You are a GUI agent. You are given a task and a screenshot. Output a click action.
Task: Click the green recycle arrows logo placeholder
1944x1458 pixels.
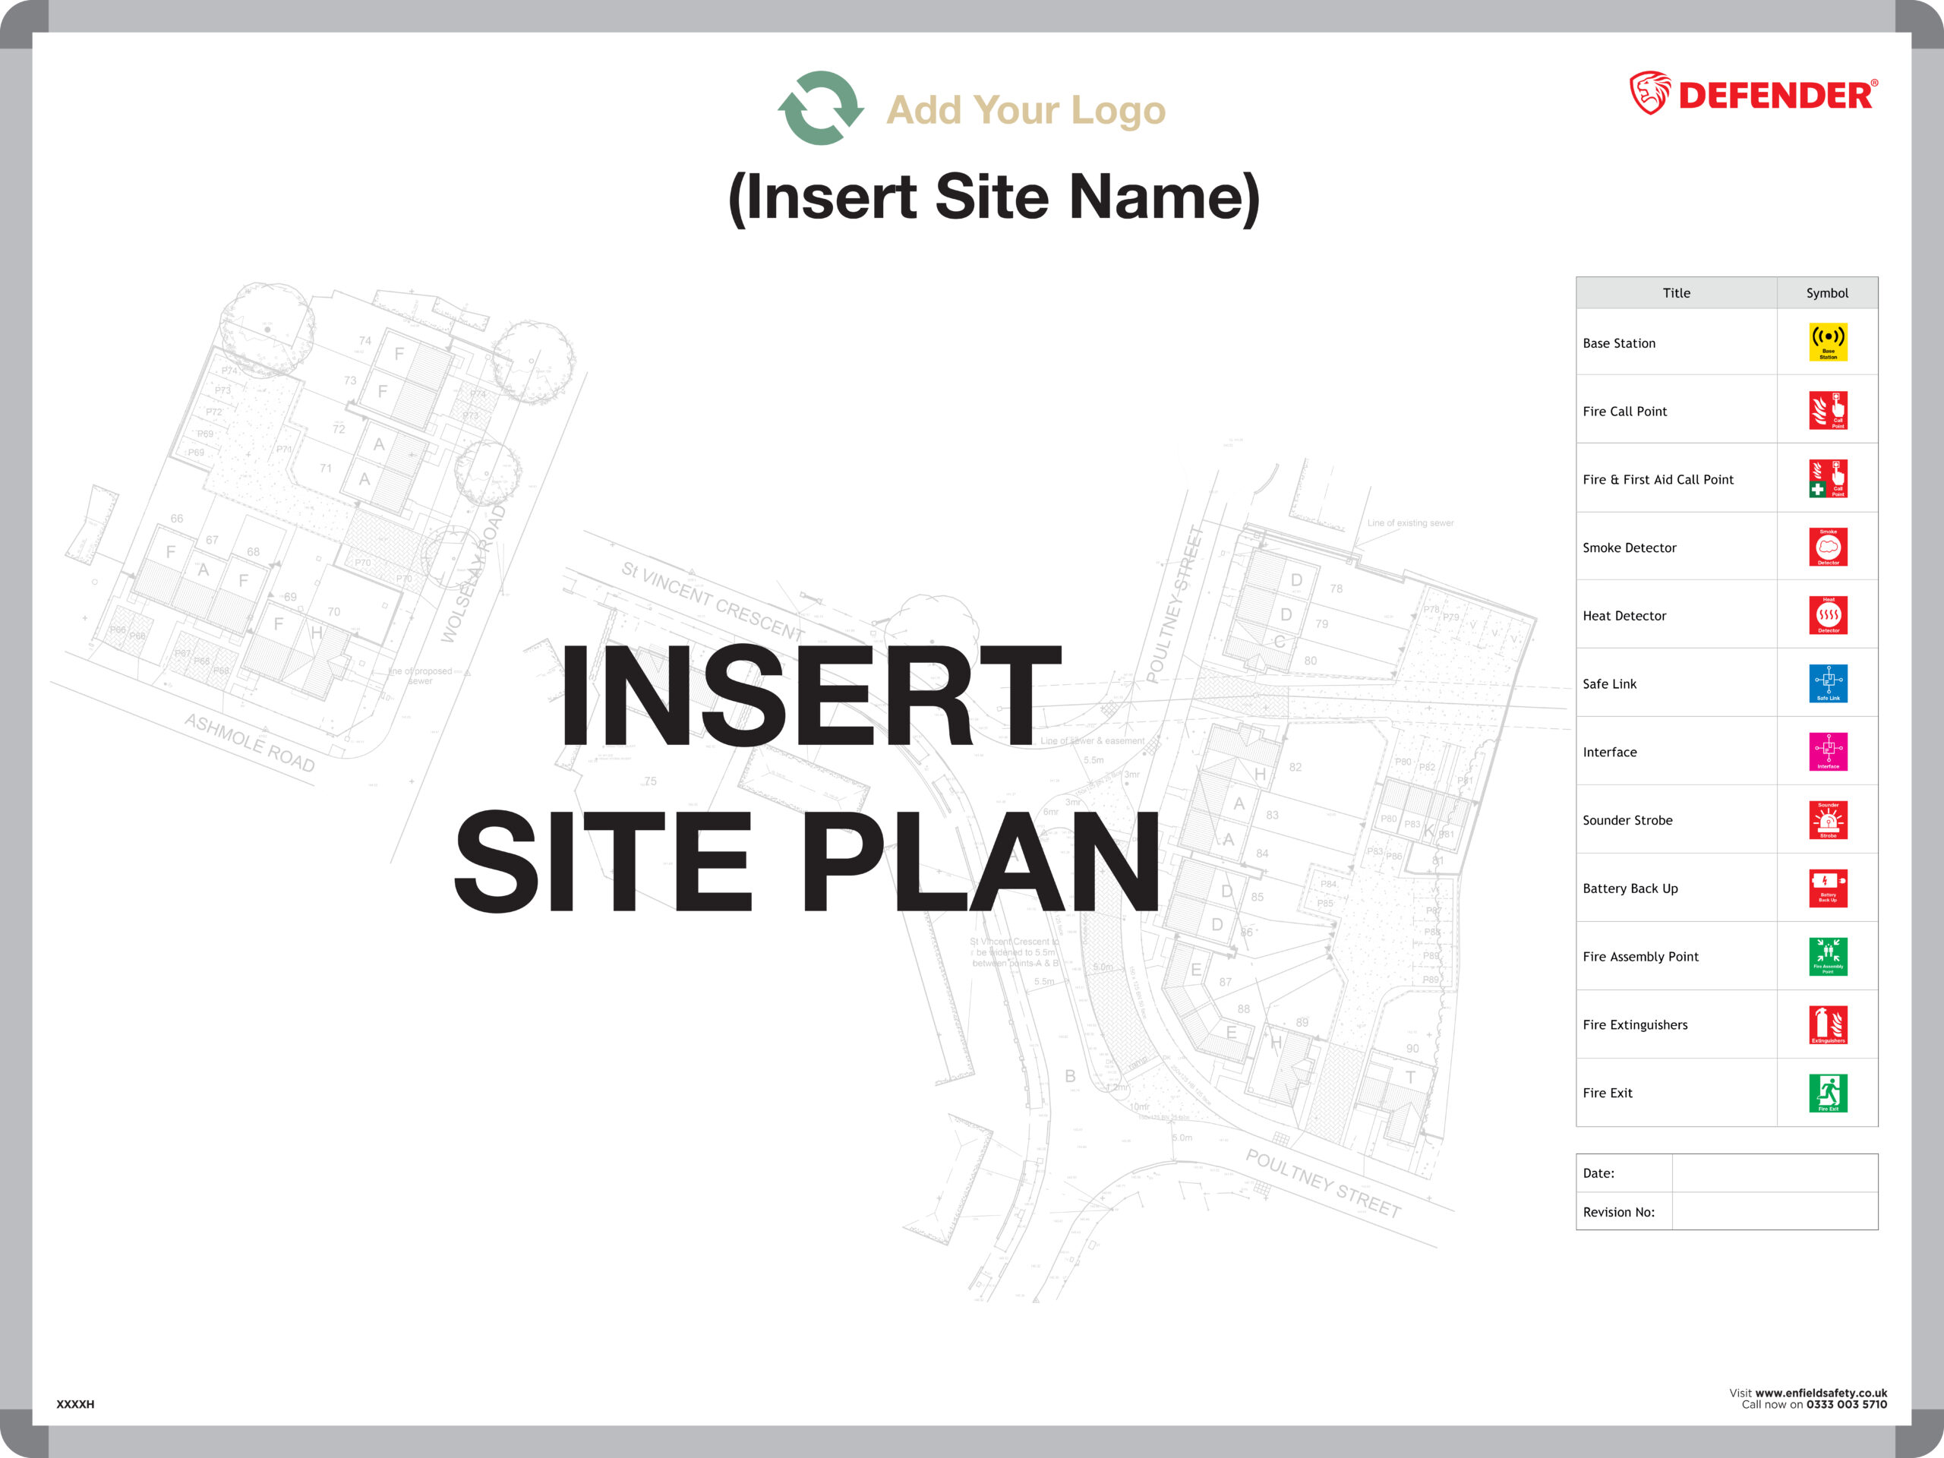820,108
